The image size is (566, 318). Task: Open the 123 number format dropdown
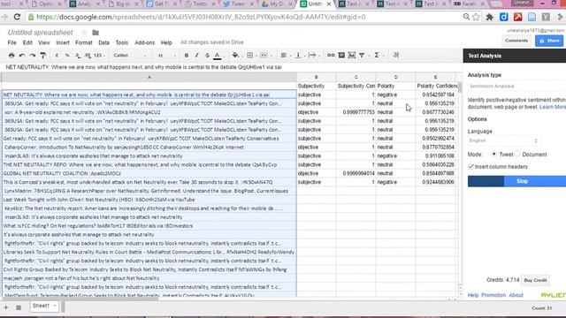(99, 56)
